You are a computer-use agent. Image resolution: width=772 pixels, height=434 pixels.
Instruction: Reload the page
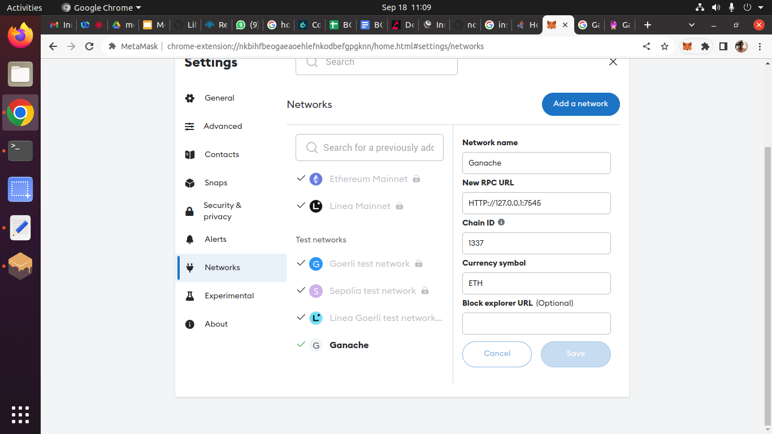coord(89,46)
